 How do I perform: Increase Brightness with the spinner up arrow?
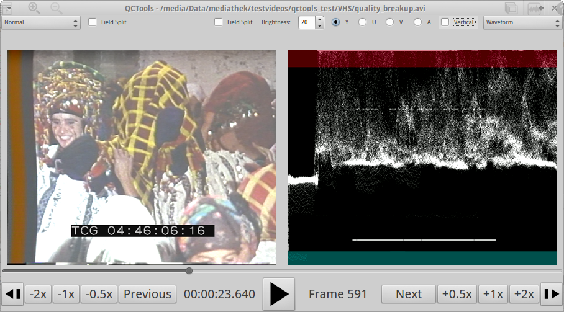click(319, 19)
